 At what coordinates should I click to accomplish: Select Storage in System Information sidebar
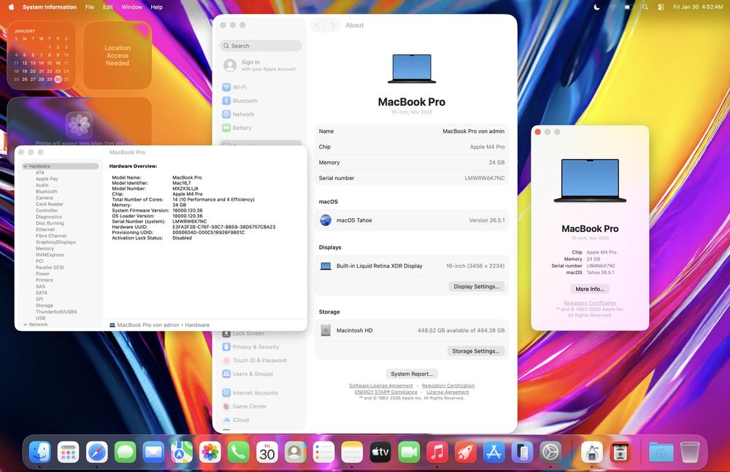pos(45,306)
